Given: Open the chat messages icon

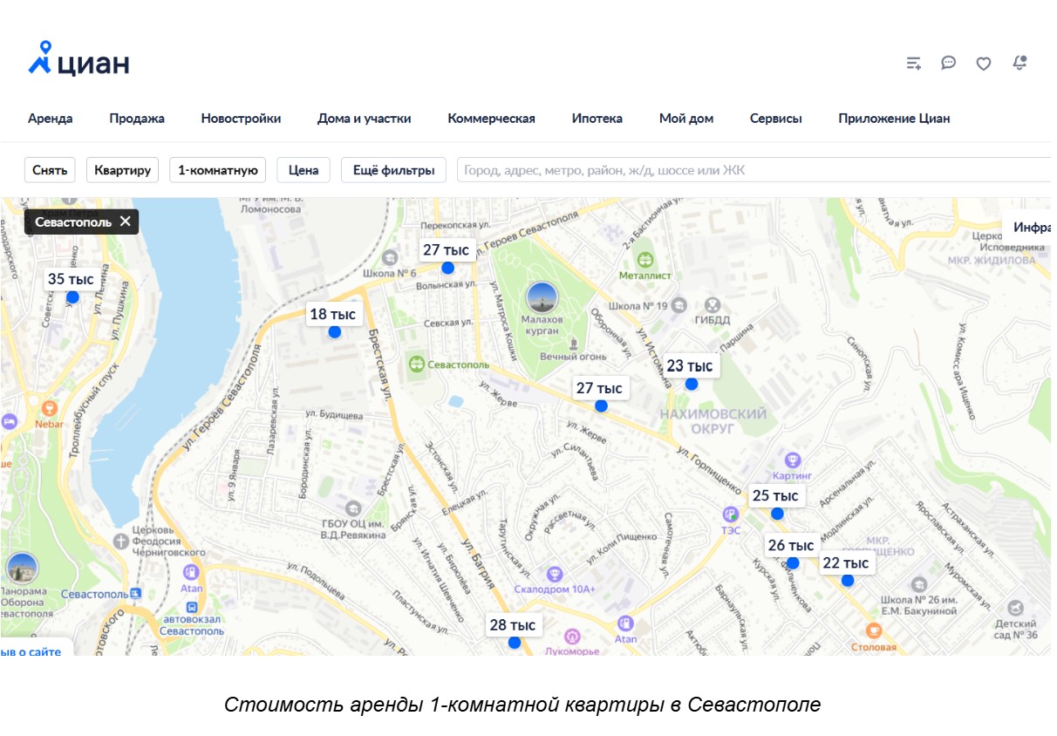Looking at the screenshot, I should point(949,63).
